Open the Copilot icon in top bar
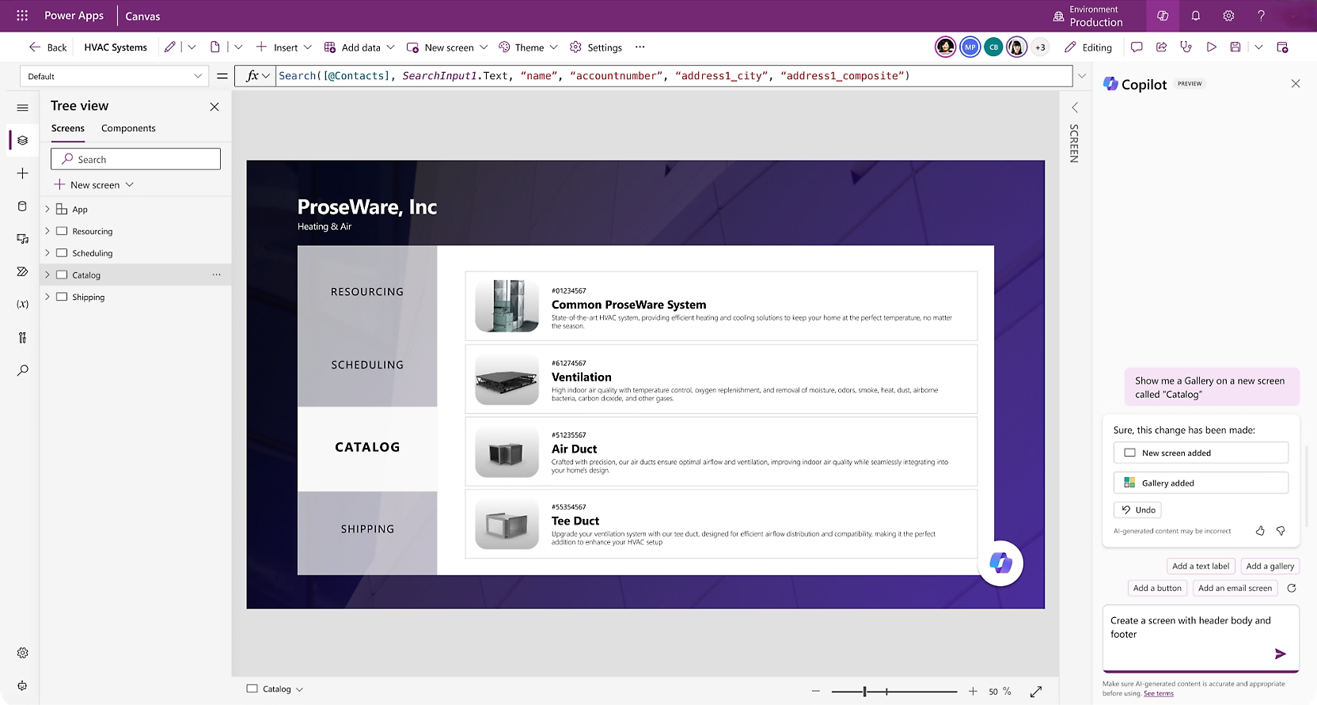This screenshot has width=1317, height=705. pyautogui.click(x=1163, y=15)
